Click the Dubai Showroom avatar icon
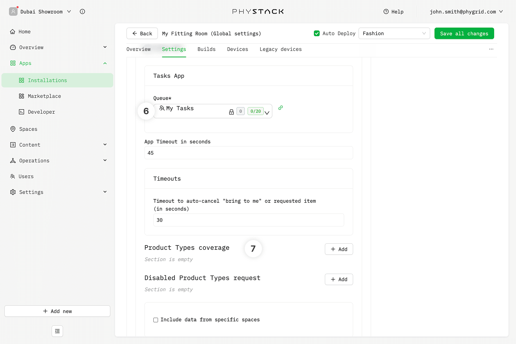Screen dimensions: 516x344 (x=13, y=11)
